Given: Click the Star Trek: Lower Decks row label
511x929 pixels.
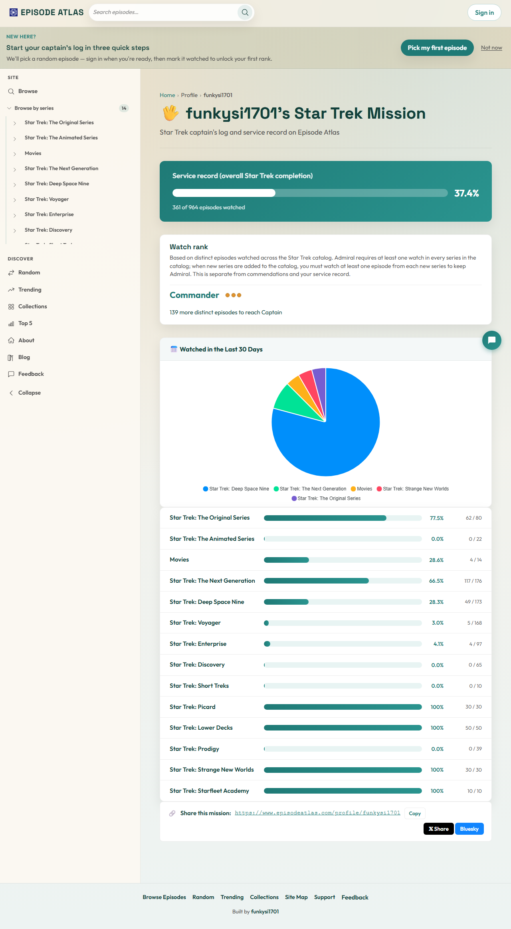Looking at the screenshot, I should [x=201, y=728].
